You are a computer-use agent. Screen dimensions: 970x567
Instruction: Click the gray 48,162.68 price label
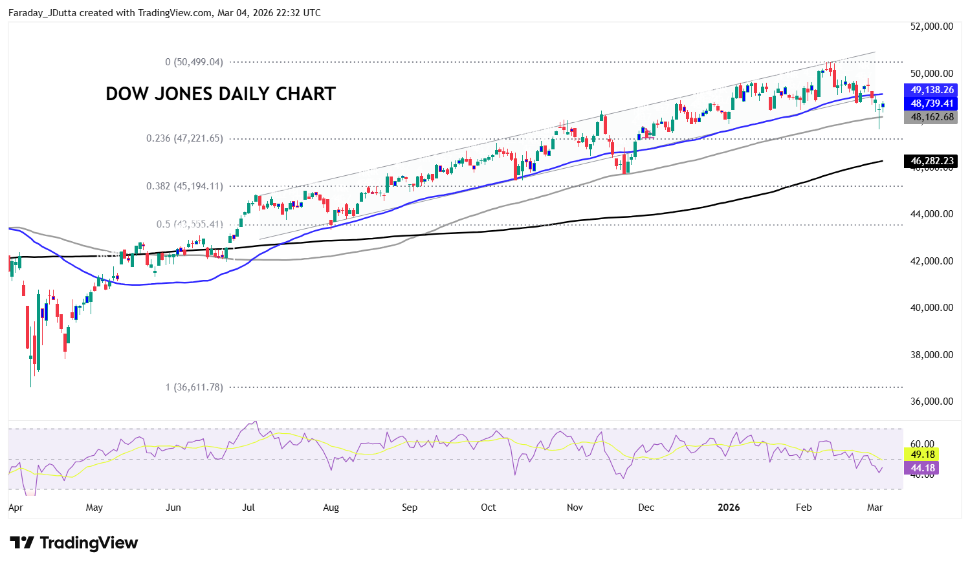[x=931, y=117]
